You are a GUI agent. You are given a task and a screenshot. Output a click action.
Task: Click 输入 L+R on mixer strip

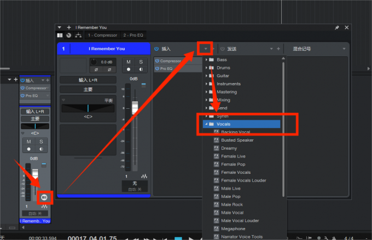click(35, 112)
